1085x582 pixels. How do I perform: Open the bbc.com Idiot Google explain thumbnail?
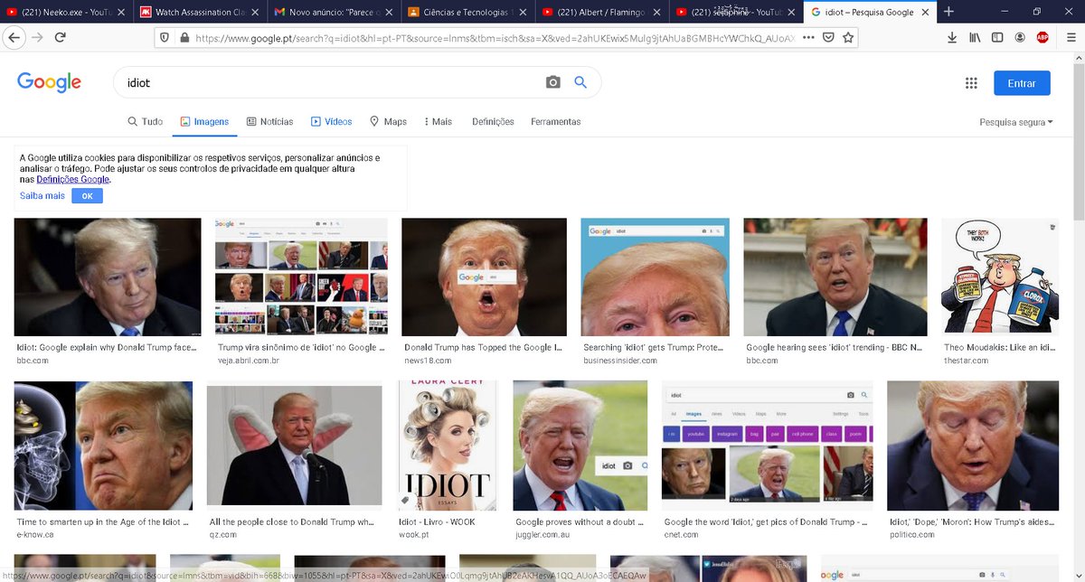tap(108, 277)
